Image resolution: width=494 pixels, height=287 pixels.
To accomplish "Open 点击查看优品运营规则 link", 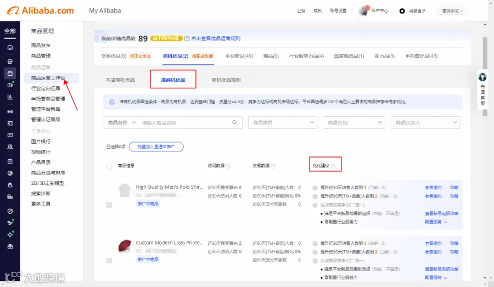I will click(216, 38).
